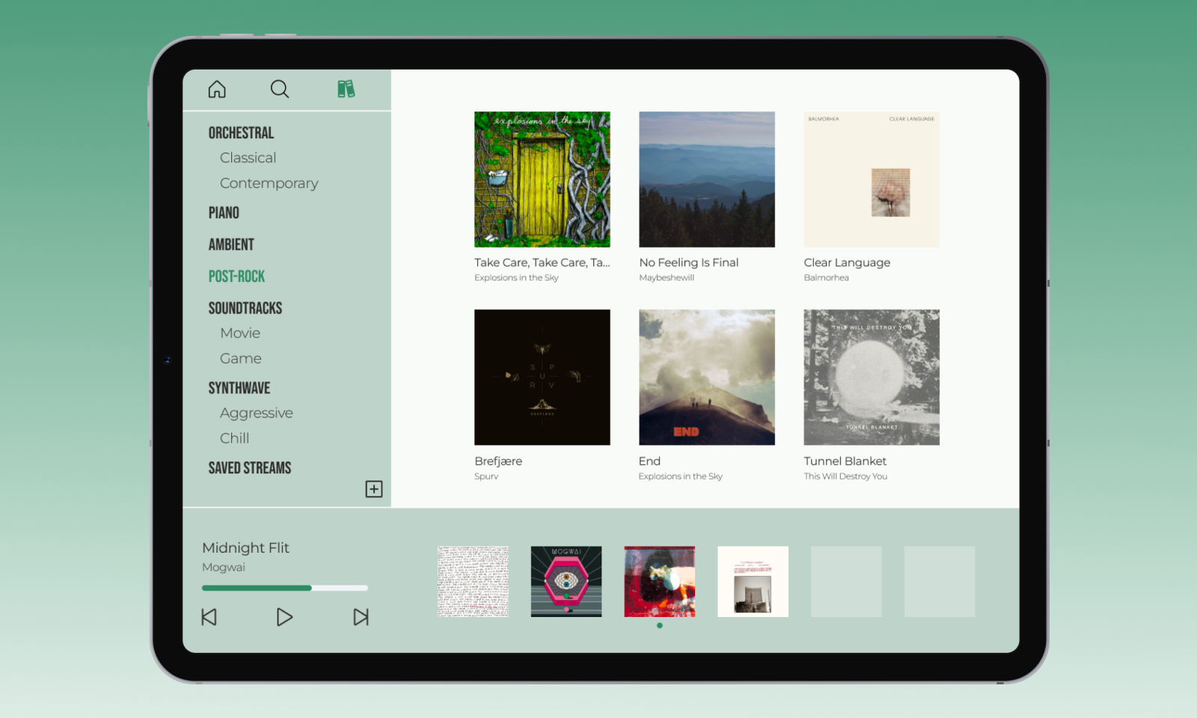Image resolution: width=1197 pixels, height=718 pixels.
Task: Play the current Mogwai track
Action: pos(284,617)
